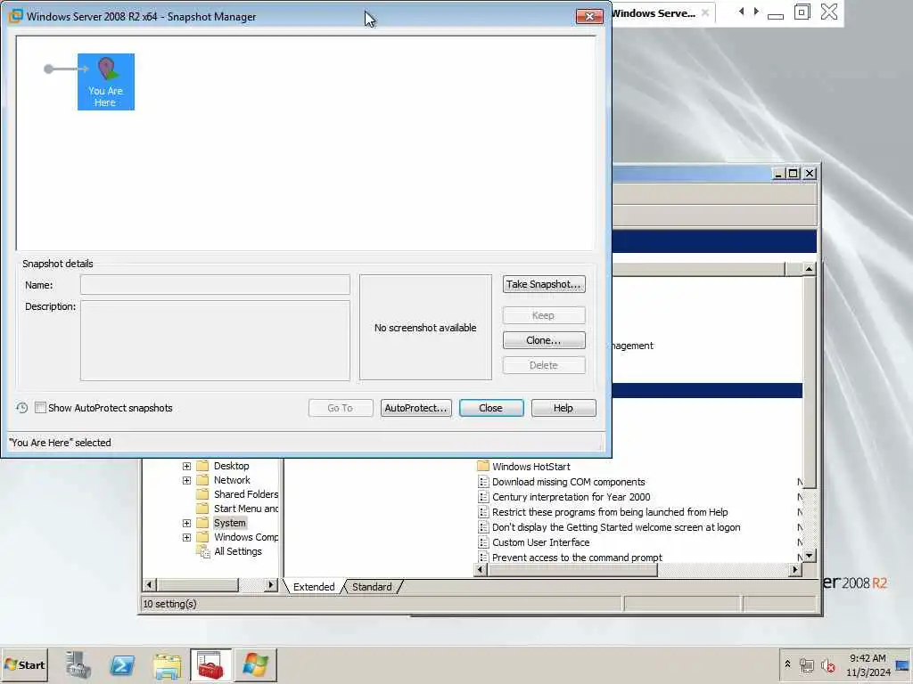Screen dimensions: 913x684
Task: Switch to the Extended tab
Action: (314, 587)
